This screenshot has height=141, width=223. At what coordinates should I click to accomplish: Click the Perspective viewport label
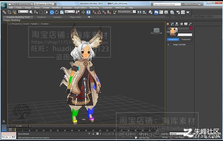(16, 24)
